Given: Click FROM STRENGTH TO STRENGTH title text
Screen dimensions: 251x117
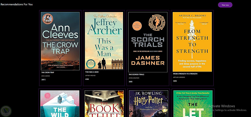Looking at the screenshot, I should (x=185, y=74).
